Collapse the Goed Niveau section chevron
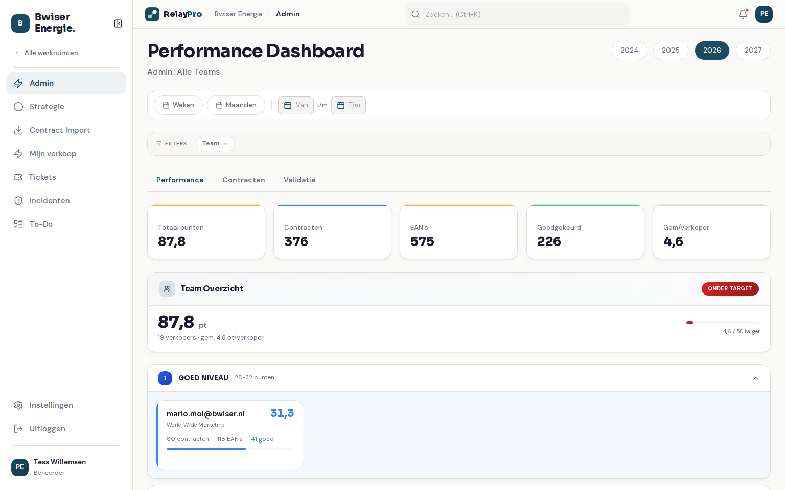This screenshot has width=785, height=490. point(756,378)
